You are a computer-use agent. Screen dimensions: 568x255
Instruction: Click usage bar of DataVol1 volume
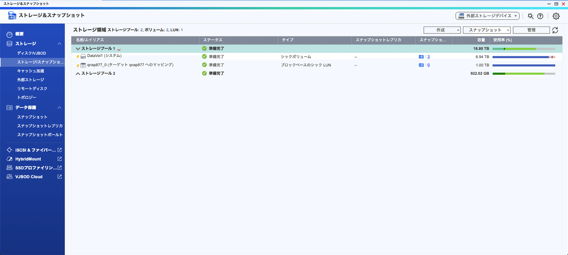coord(524,57)
